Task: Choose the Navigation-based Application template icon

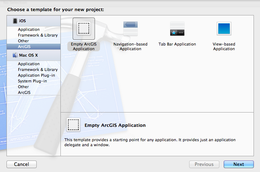Action: (130, 29)
